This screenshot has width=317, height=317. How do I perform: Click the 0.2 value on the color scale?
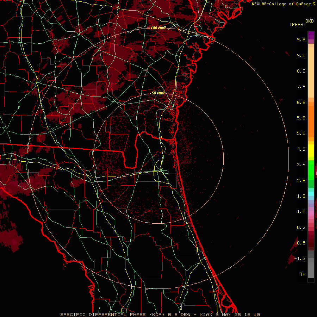(301, 228)
